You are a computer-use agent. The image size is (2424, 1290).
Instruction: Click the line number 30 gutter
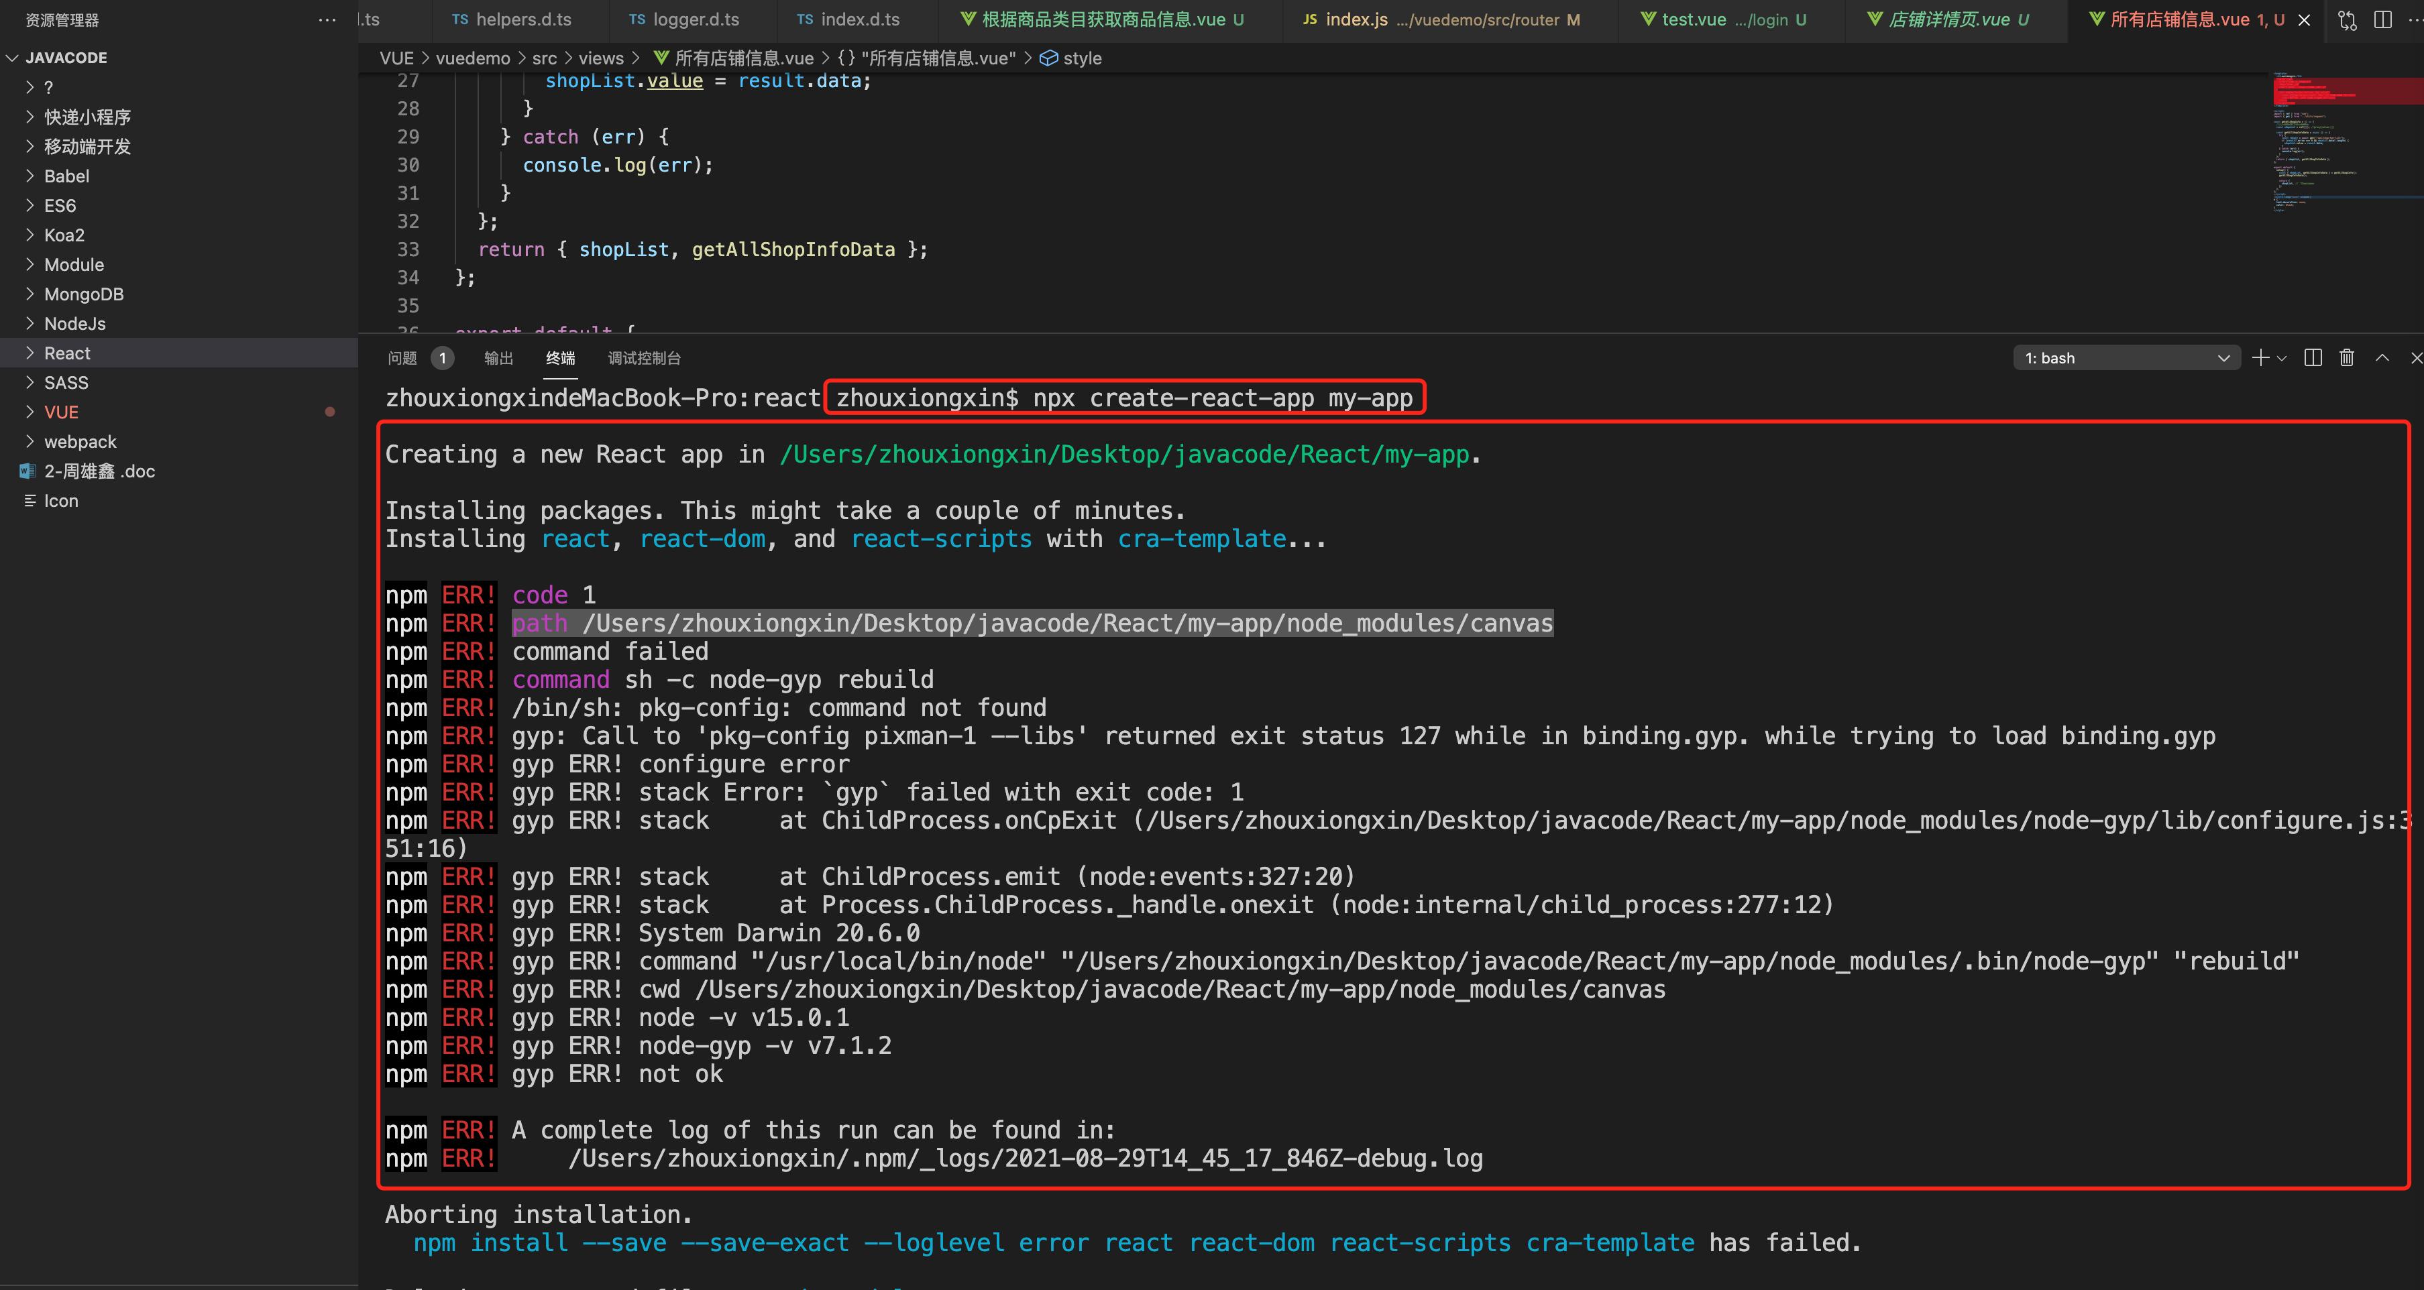407,165
